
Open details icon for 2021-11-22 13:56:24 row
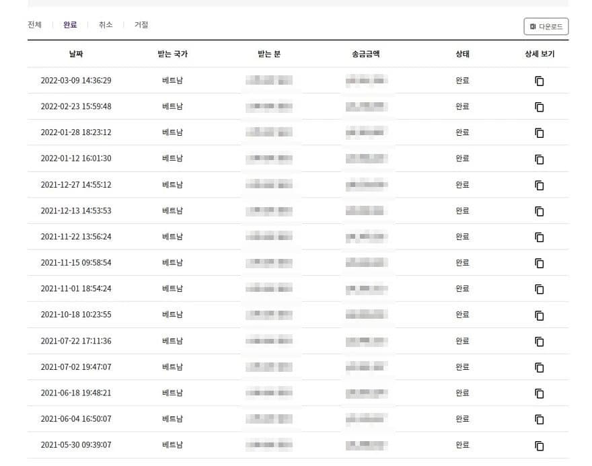[539, 237]
